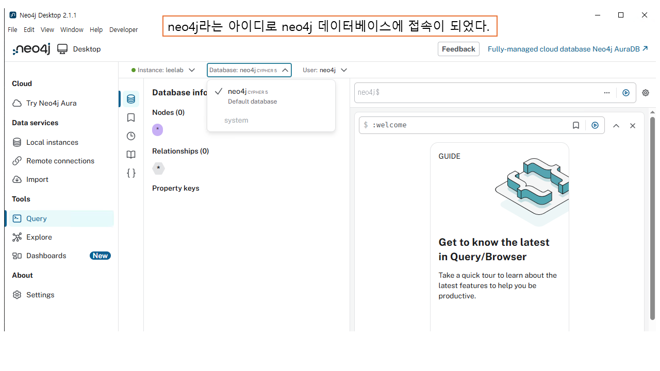Close the :welcome result frame
The width and height of the screenshot is (660, 371).
pos(633,126)
